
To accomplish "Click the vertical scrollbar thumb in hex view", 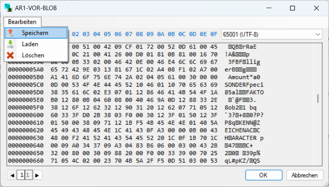I will coord(318,98).
